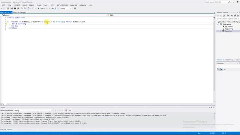
Task: Open the DEBUG menu
Action: coord(31,5)
